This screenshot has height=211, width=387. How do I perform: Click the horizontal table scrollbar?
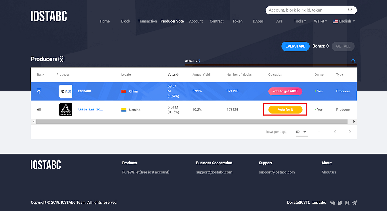click(192, 122)
